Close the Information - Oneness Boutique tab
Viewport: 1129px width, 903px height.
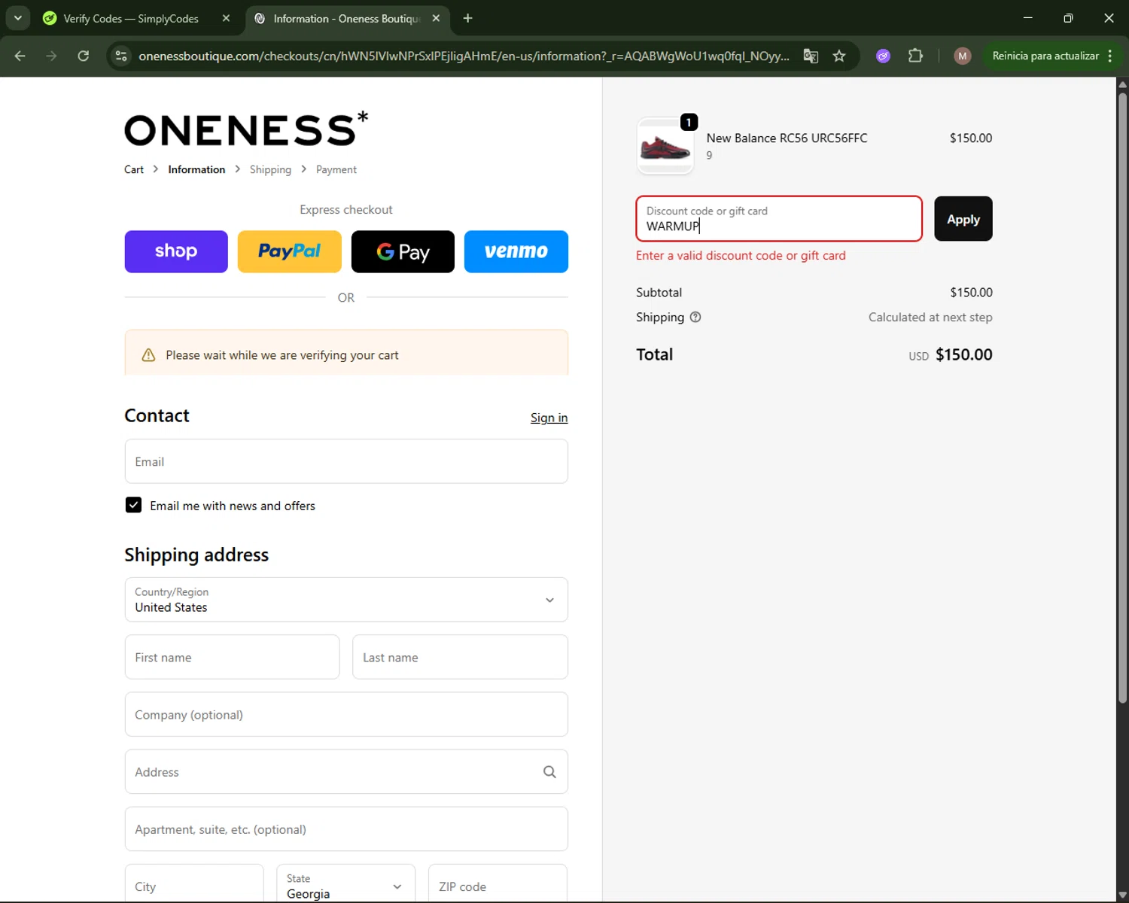point(436,18)
